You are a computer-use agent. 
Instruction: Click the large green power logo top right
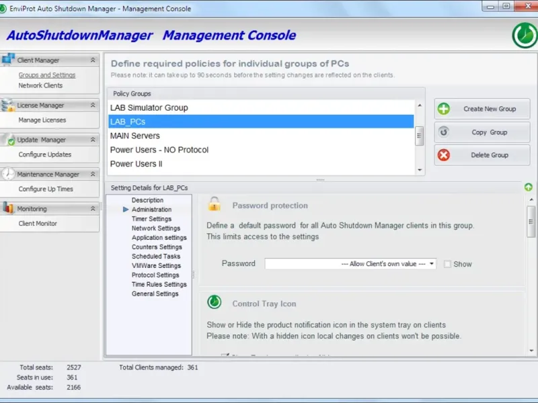click(525, 36)
